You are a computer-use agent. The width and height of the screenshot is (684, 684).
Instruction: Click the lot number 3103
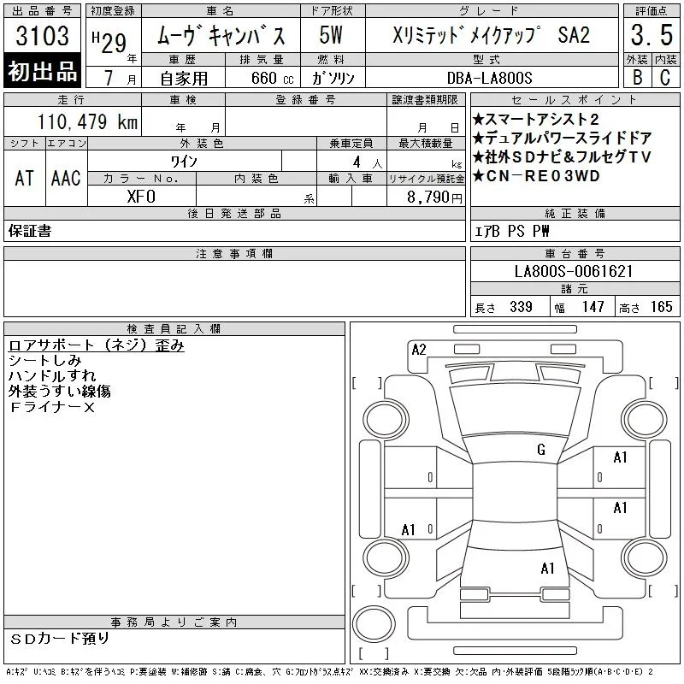click(x=42, y=35)
